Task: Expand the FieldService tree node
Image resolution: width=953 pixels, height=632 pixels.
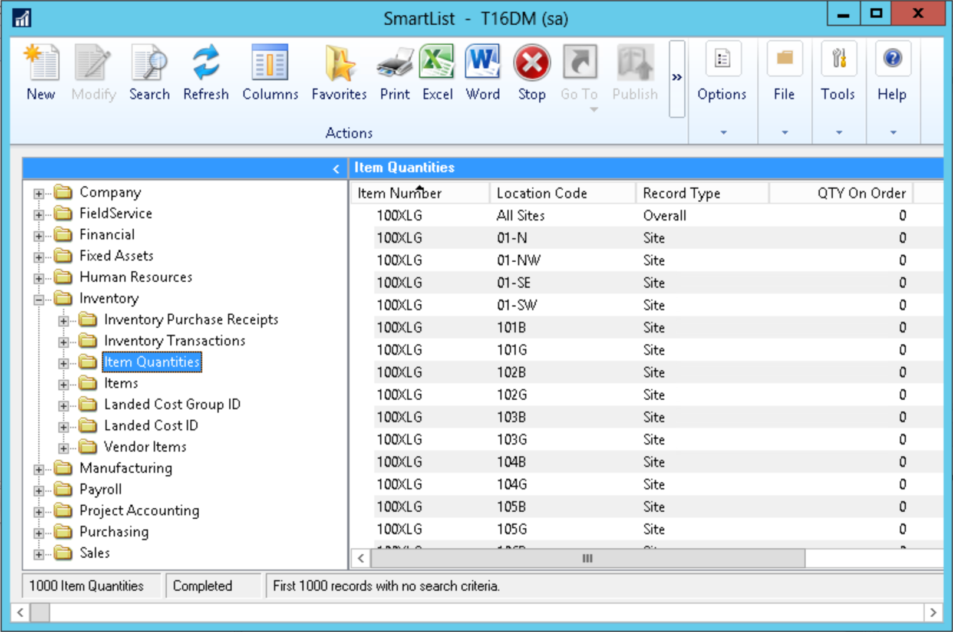Action: [39, 215]
